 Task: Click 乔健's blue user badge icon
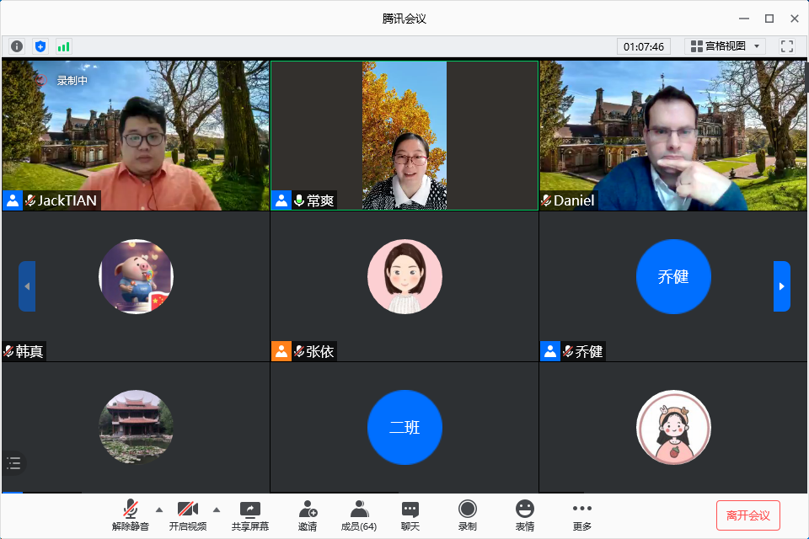point(550,352)
